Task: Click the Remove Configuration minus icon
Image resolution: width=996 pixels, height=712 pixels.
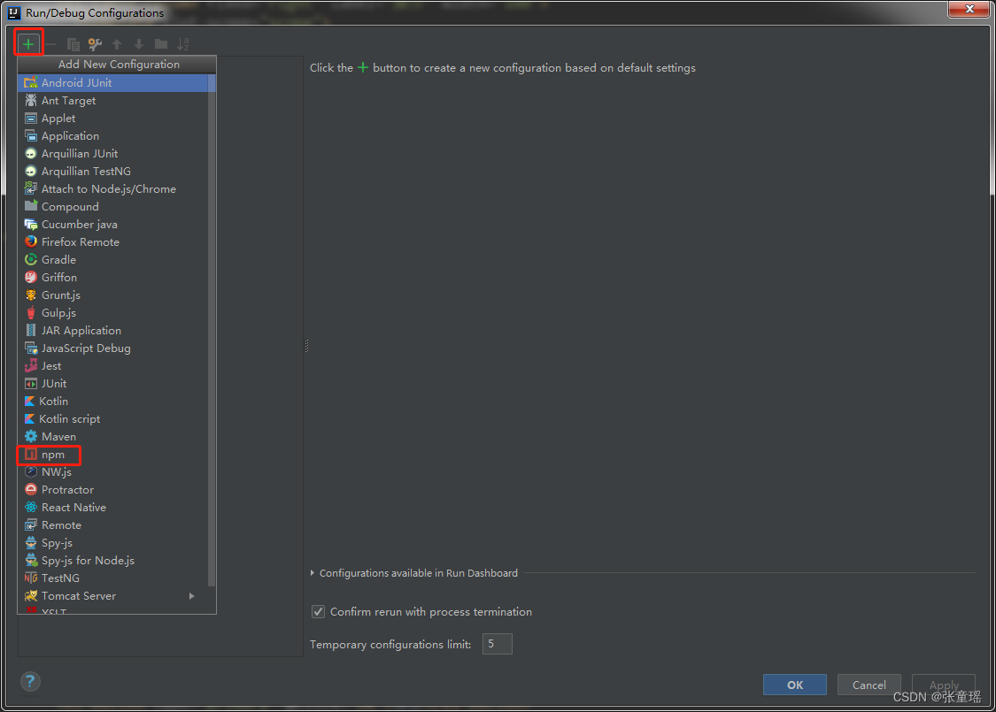Action: pos(50,44)
